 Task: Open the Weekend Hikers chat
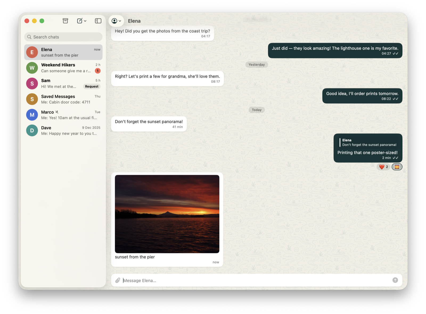63,68
